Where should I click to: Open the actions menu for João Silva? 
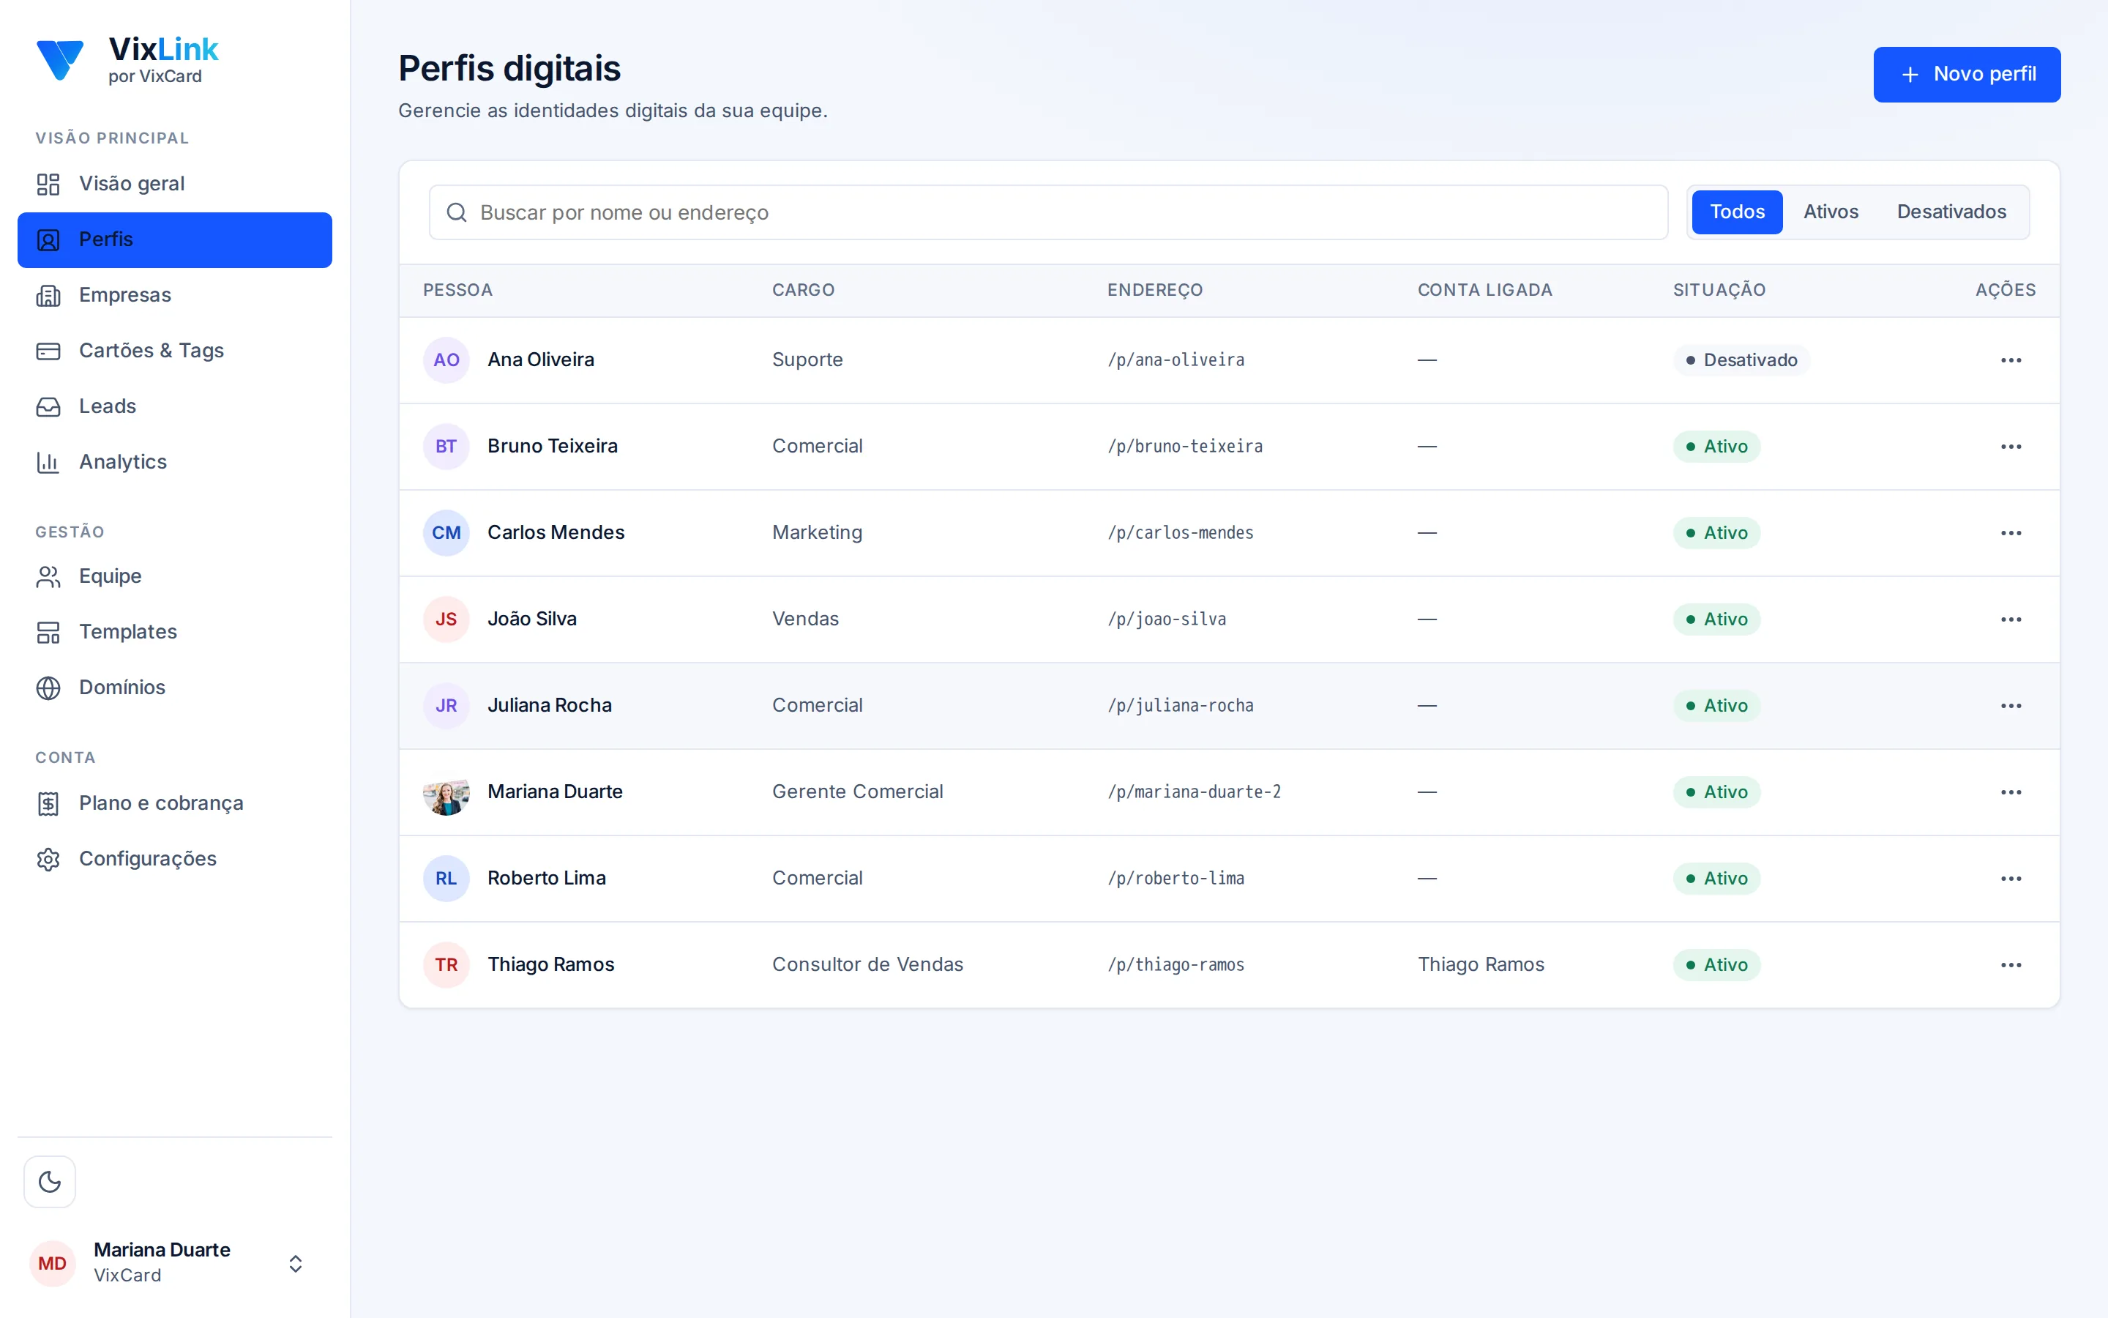click(x=2011, y=619)
